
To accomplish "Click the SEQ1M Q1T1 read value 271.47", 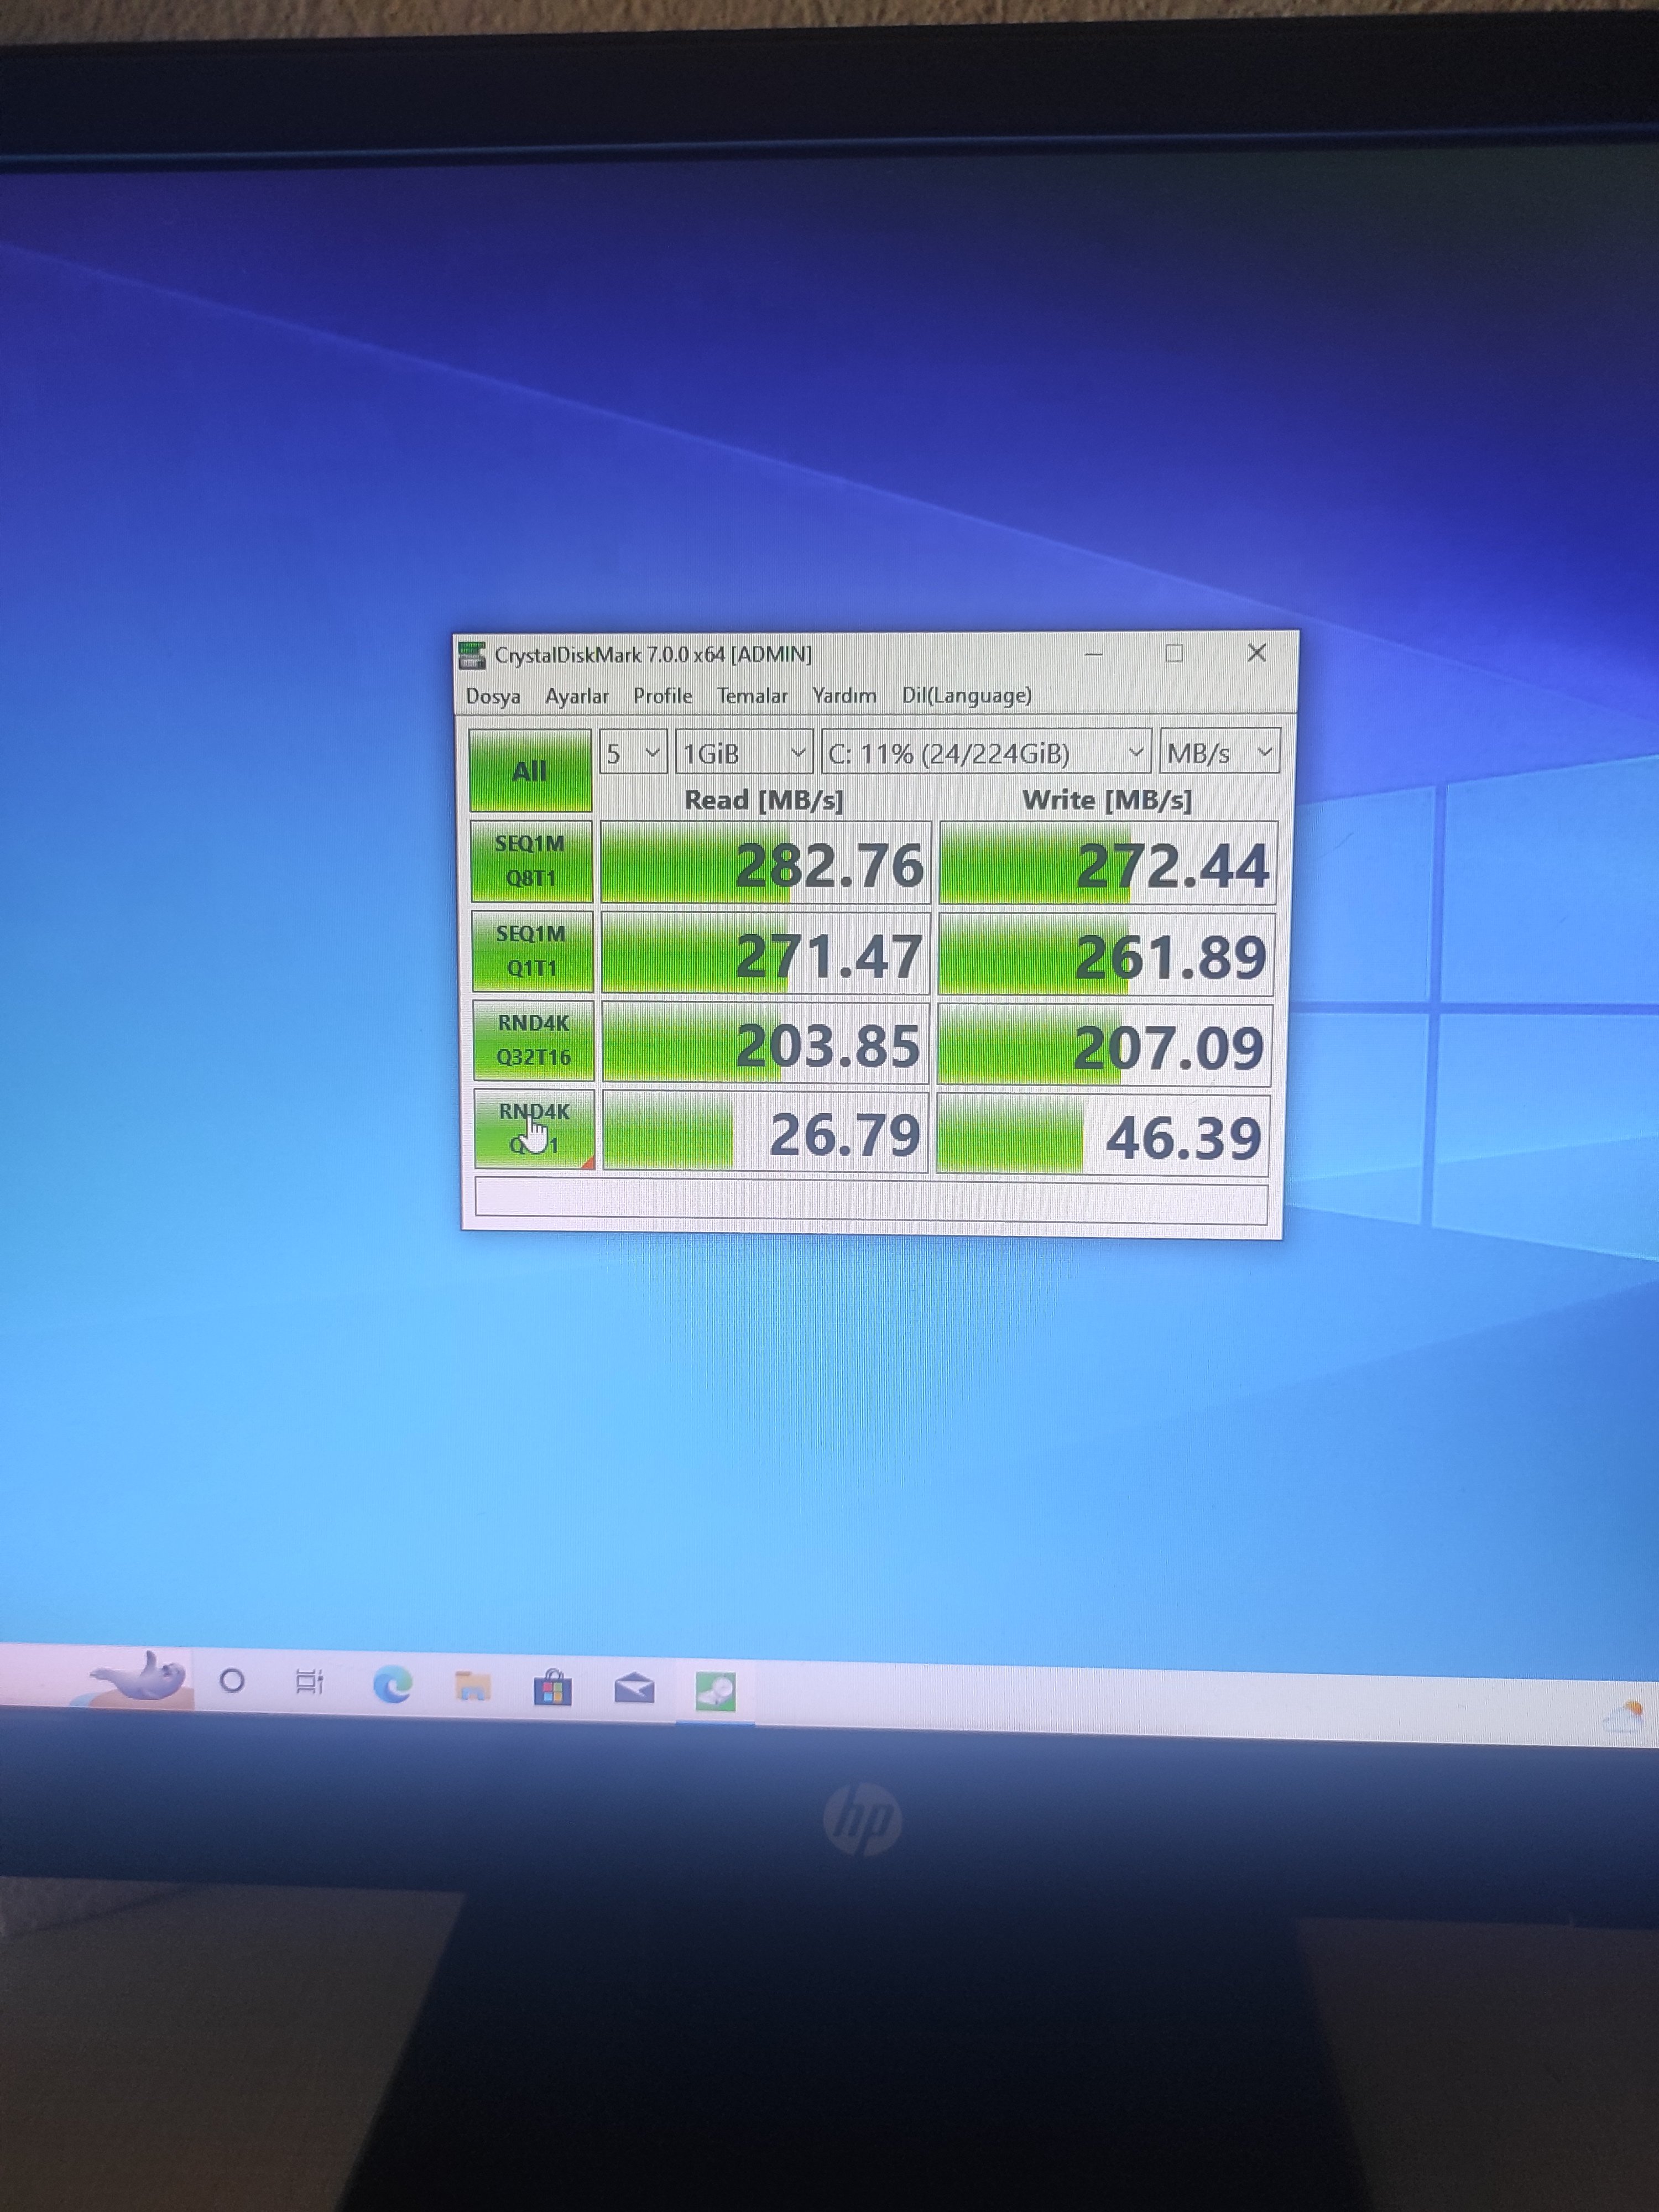I will click(766, 953).
